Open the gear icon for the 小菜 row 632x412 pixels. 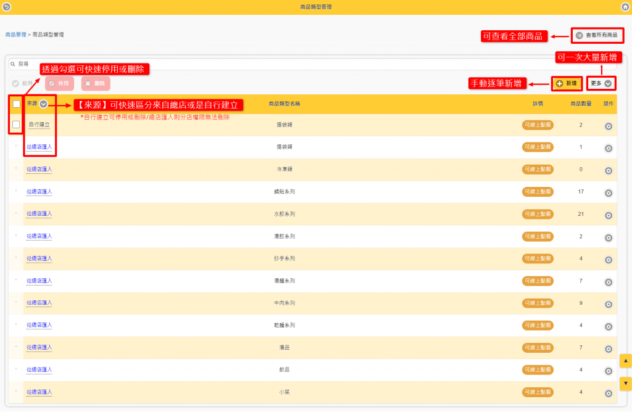click(x=608, y=393)
